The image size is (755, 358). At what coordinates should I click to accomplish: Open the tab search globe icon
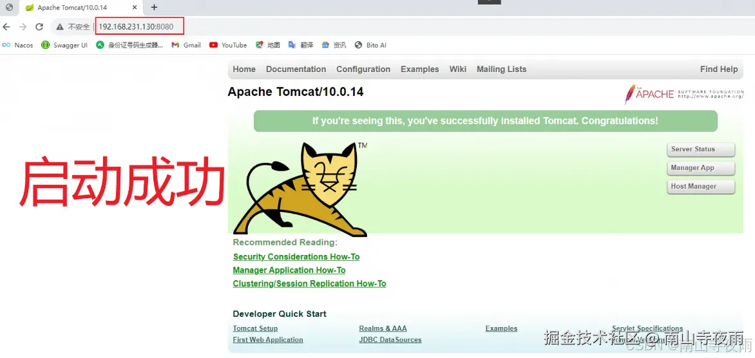point(9,7)
